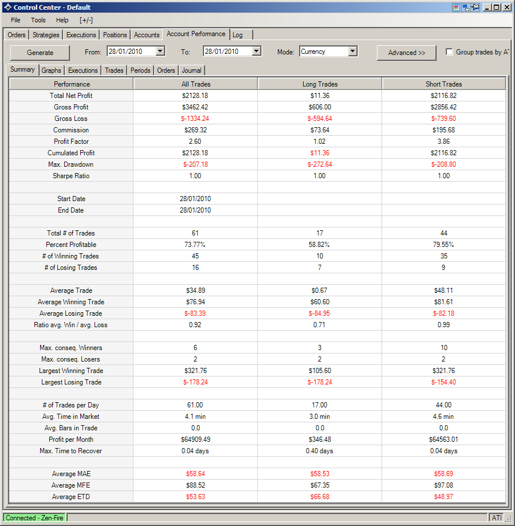515x526 pixels.
Task: Open the Graphs sub-tab
Action: [52, 70]
